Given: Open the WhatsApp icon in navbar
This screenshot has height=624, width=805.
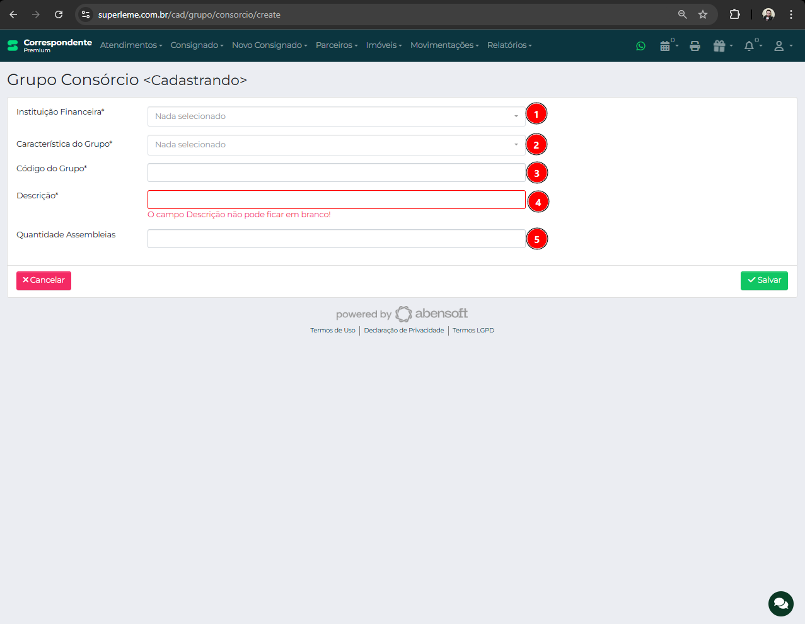Looking at the screenshot, I should pos(640,46).
